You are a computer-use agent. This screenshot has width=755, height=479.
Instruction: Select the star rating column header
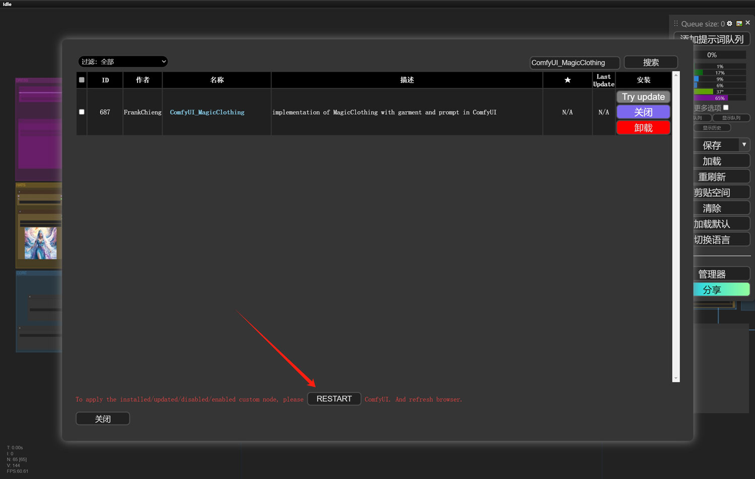pyautogui.click(x=567, y=80)
